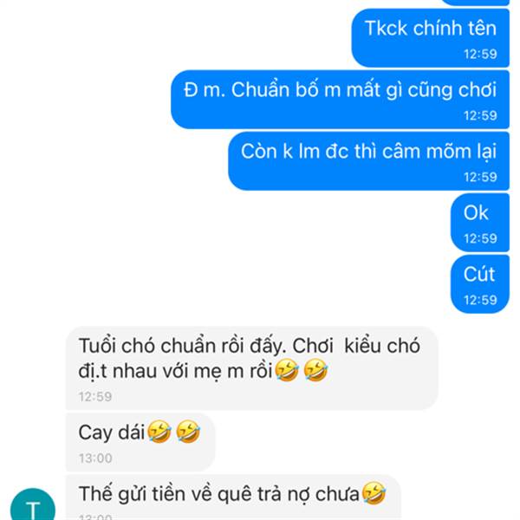
Task: Tap the message starting 'Đ m. Chuẩn bố m'
Action: pyautogui.click(x=340, y=100)
